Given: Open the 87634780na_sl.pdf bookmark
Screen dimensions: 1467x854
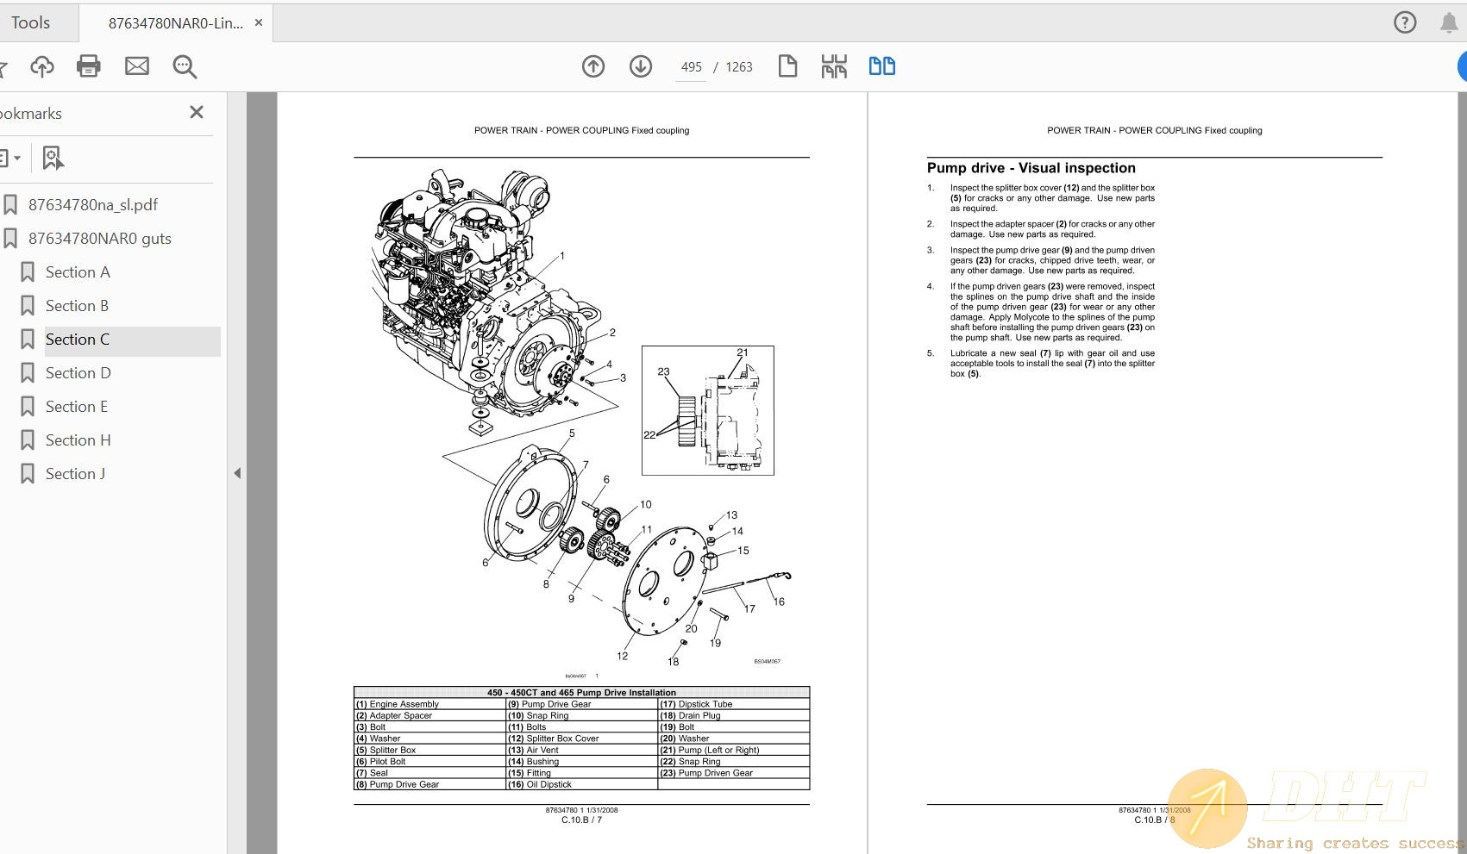Looking at the screenshot, I should click(x=94, y=204).
